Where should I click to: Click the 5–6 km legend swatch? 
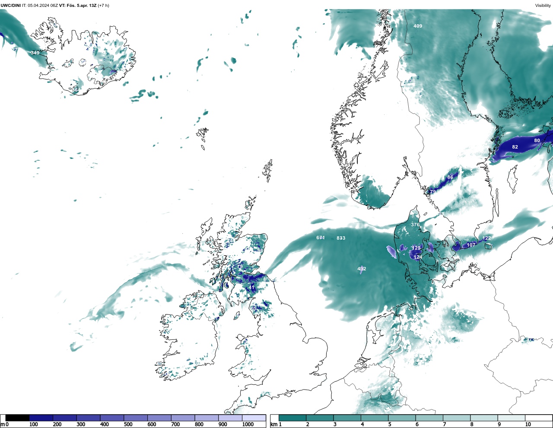pos(402,418)
